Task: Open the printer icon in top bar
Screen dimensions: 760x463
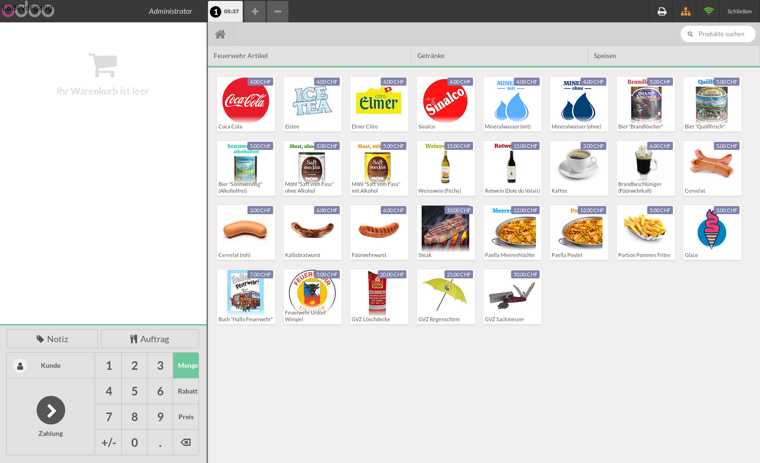Action: point(661,11)
